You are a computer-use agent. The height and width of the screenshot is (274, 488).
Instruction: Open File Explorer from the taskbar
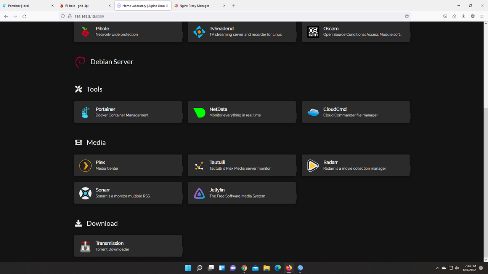267,268
